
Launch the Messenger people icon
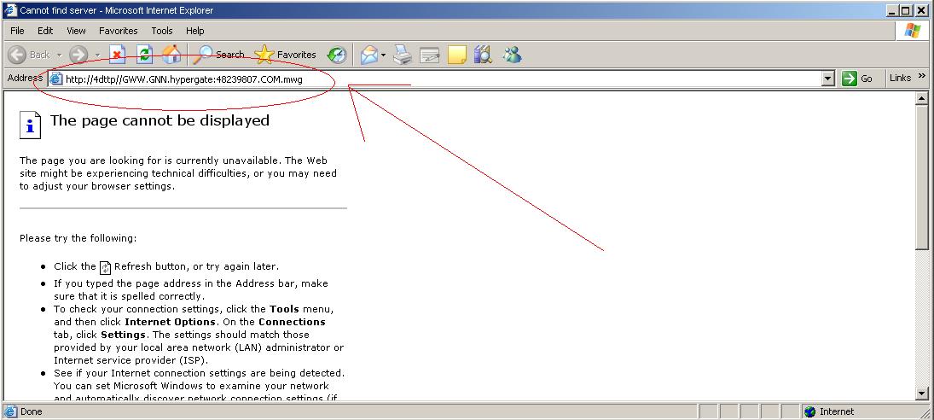click(x=512, y=55)
